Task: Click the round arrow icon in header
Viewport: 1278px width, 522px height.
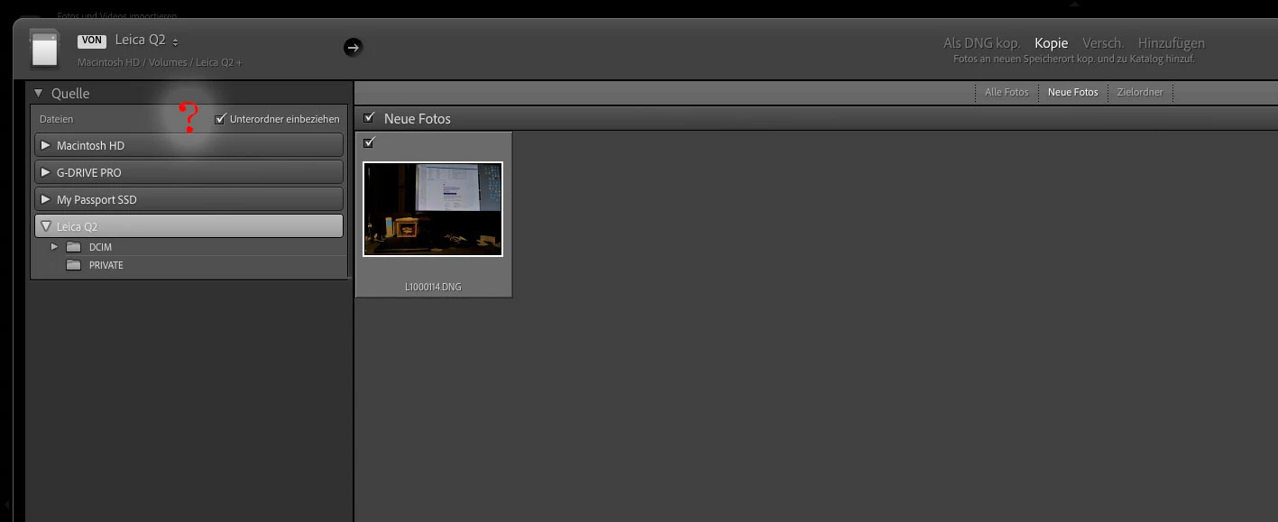Action: pyautogui.click(x=353, y=47)
